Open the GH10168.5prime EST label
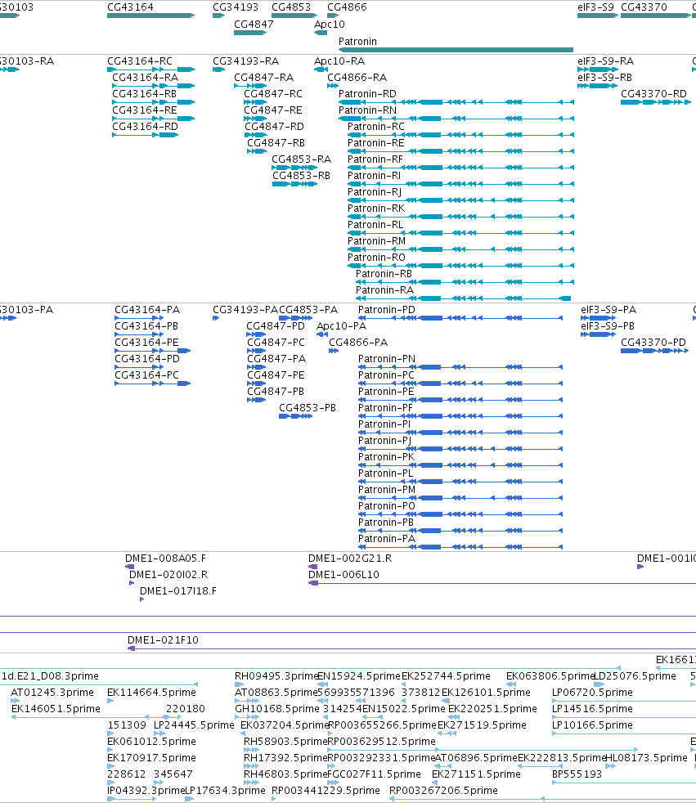696x803 pixels. pos(277,709)
